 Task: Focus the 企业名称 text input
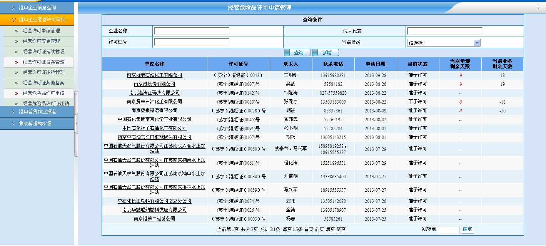click(192, 31)
